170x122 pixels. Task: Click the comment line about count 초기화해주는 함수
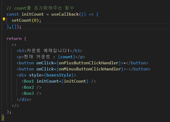(x=40, y=8)
